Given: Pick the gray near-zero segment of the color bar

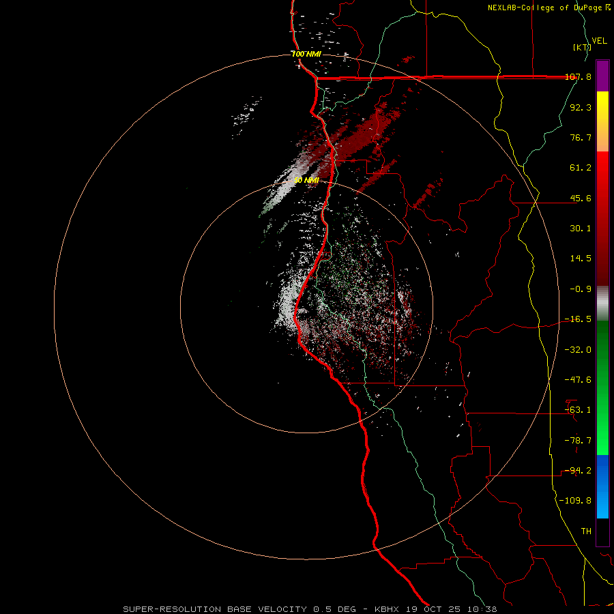Looking at the screenshot, I should 602,304.
